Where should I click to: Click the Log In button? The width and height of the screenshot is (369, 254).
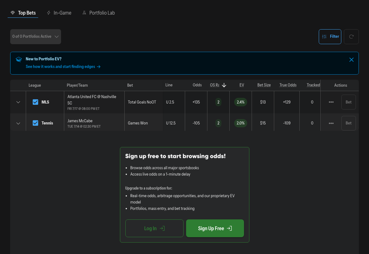pyautogui.click(x=154, y=228)
